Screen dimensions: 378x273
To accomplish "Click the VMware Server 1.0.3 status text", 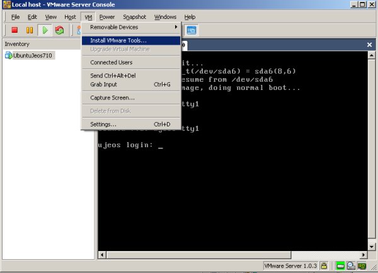I will (290, 266).
